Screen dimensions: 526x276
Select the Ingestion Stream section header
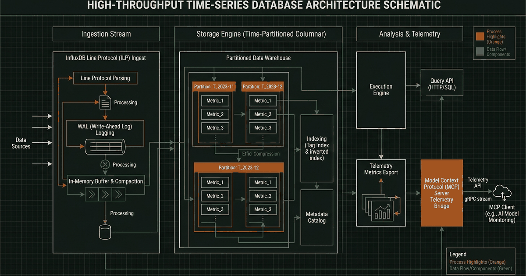pyautogui.click(x=106, y=34)
